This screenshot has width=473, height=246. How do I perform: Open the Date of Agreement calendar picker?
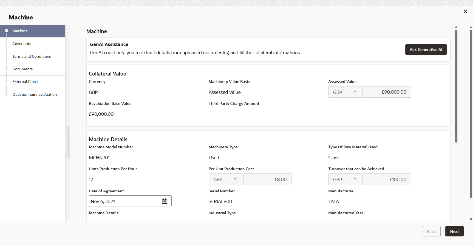tap(165, 201)
